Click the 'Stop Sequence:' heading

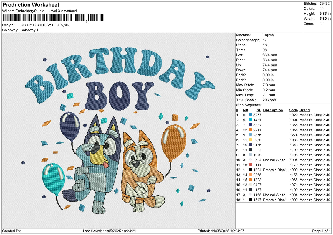point(249,105)
